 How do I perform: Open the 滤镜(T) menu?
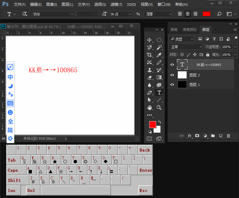(116, 5)
